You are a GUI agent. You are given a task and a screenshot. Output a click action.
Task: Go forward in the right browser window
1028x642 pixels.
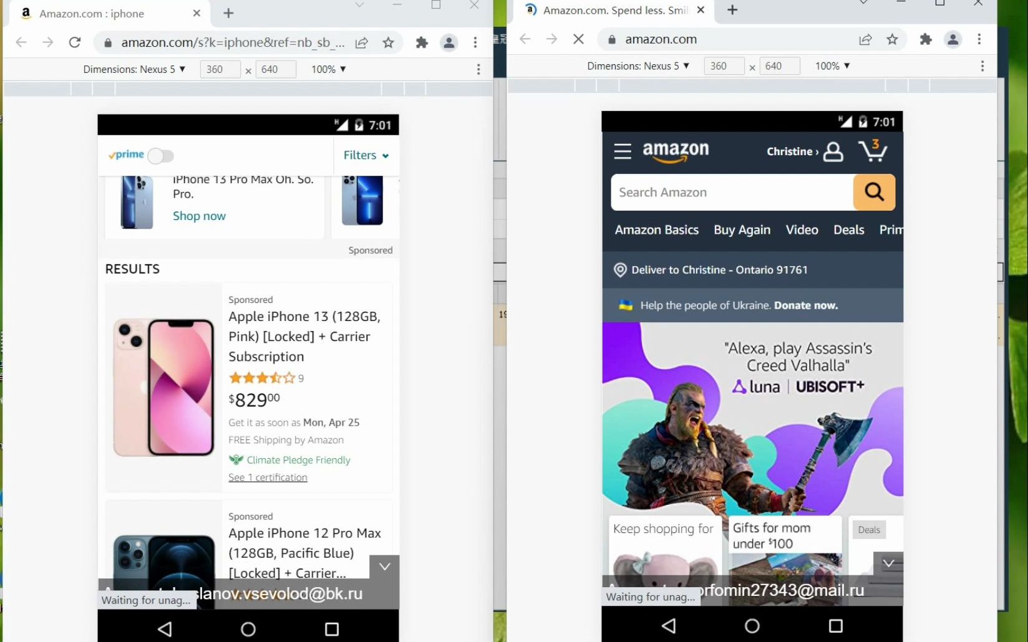pyautogui.click(x=551, y=39)
